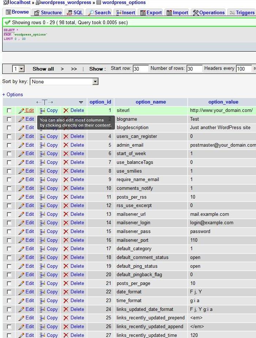The height and width of the screenshot is (338, 256).
Task: Jump to last page with >> button
Action: click(x=74, y=69)
